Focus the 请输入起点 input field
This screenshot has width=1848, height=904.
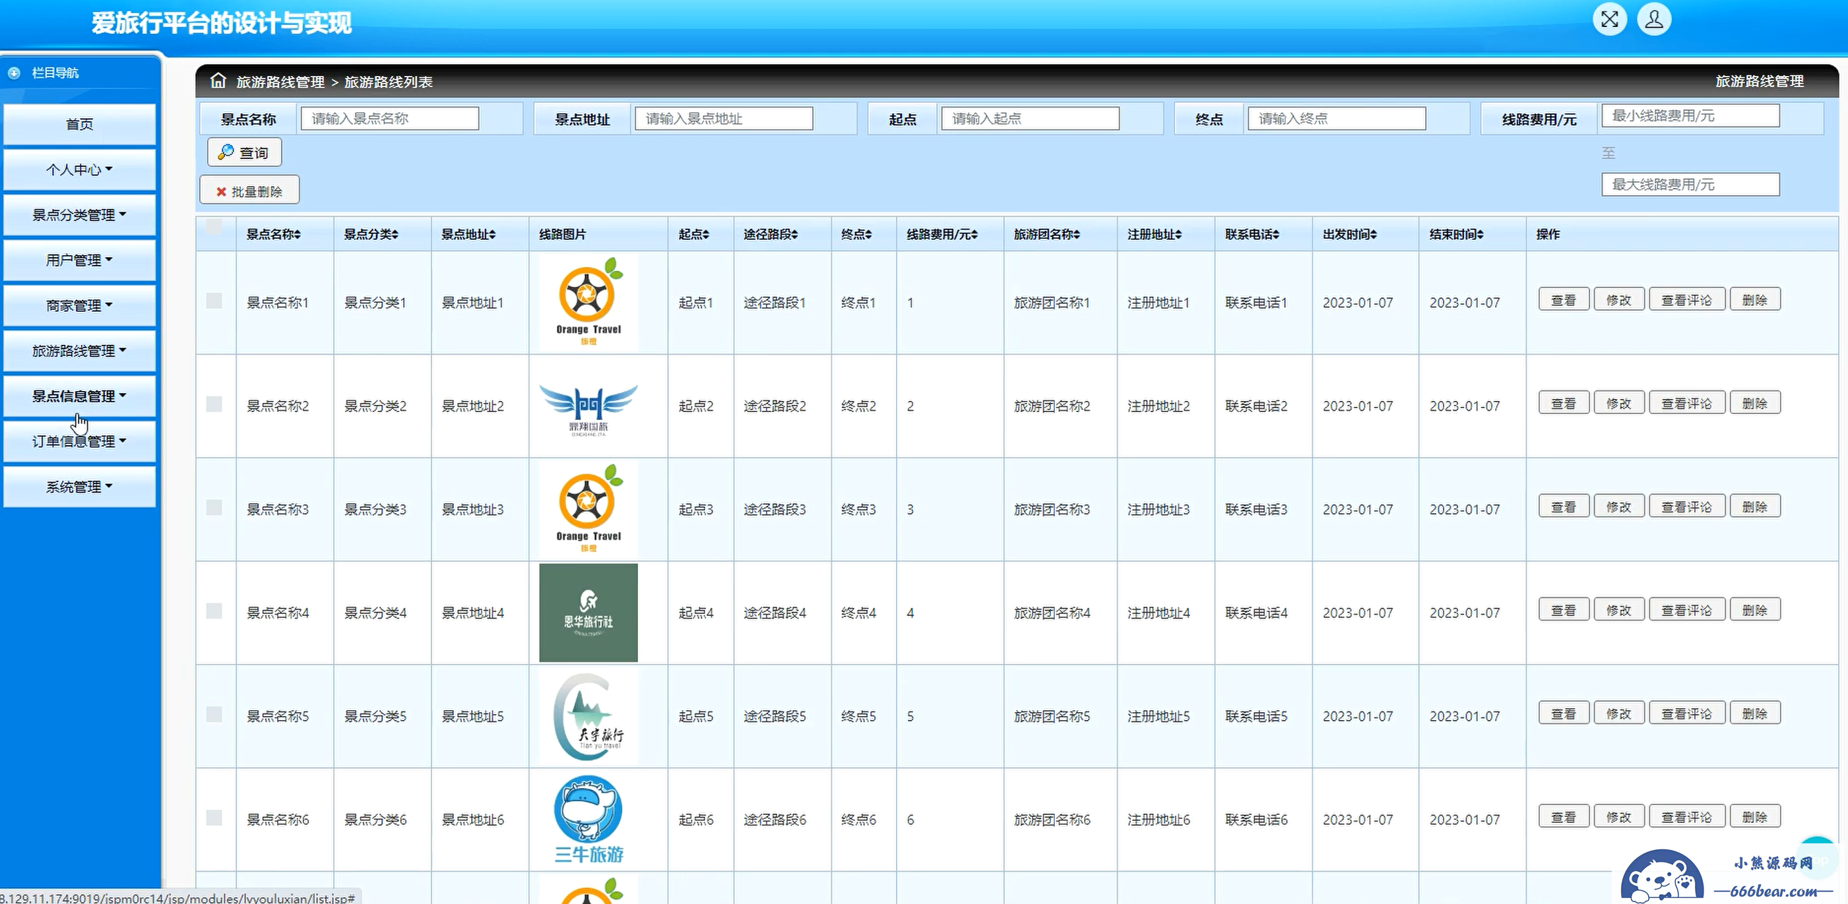point(1030,118)
